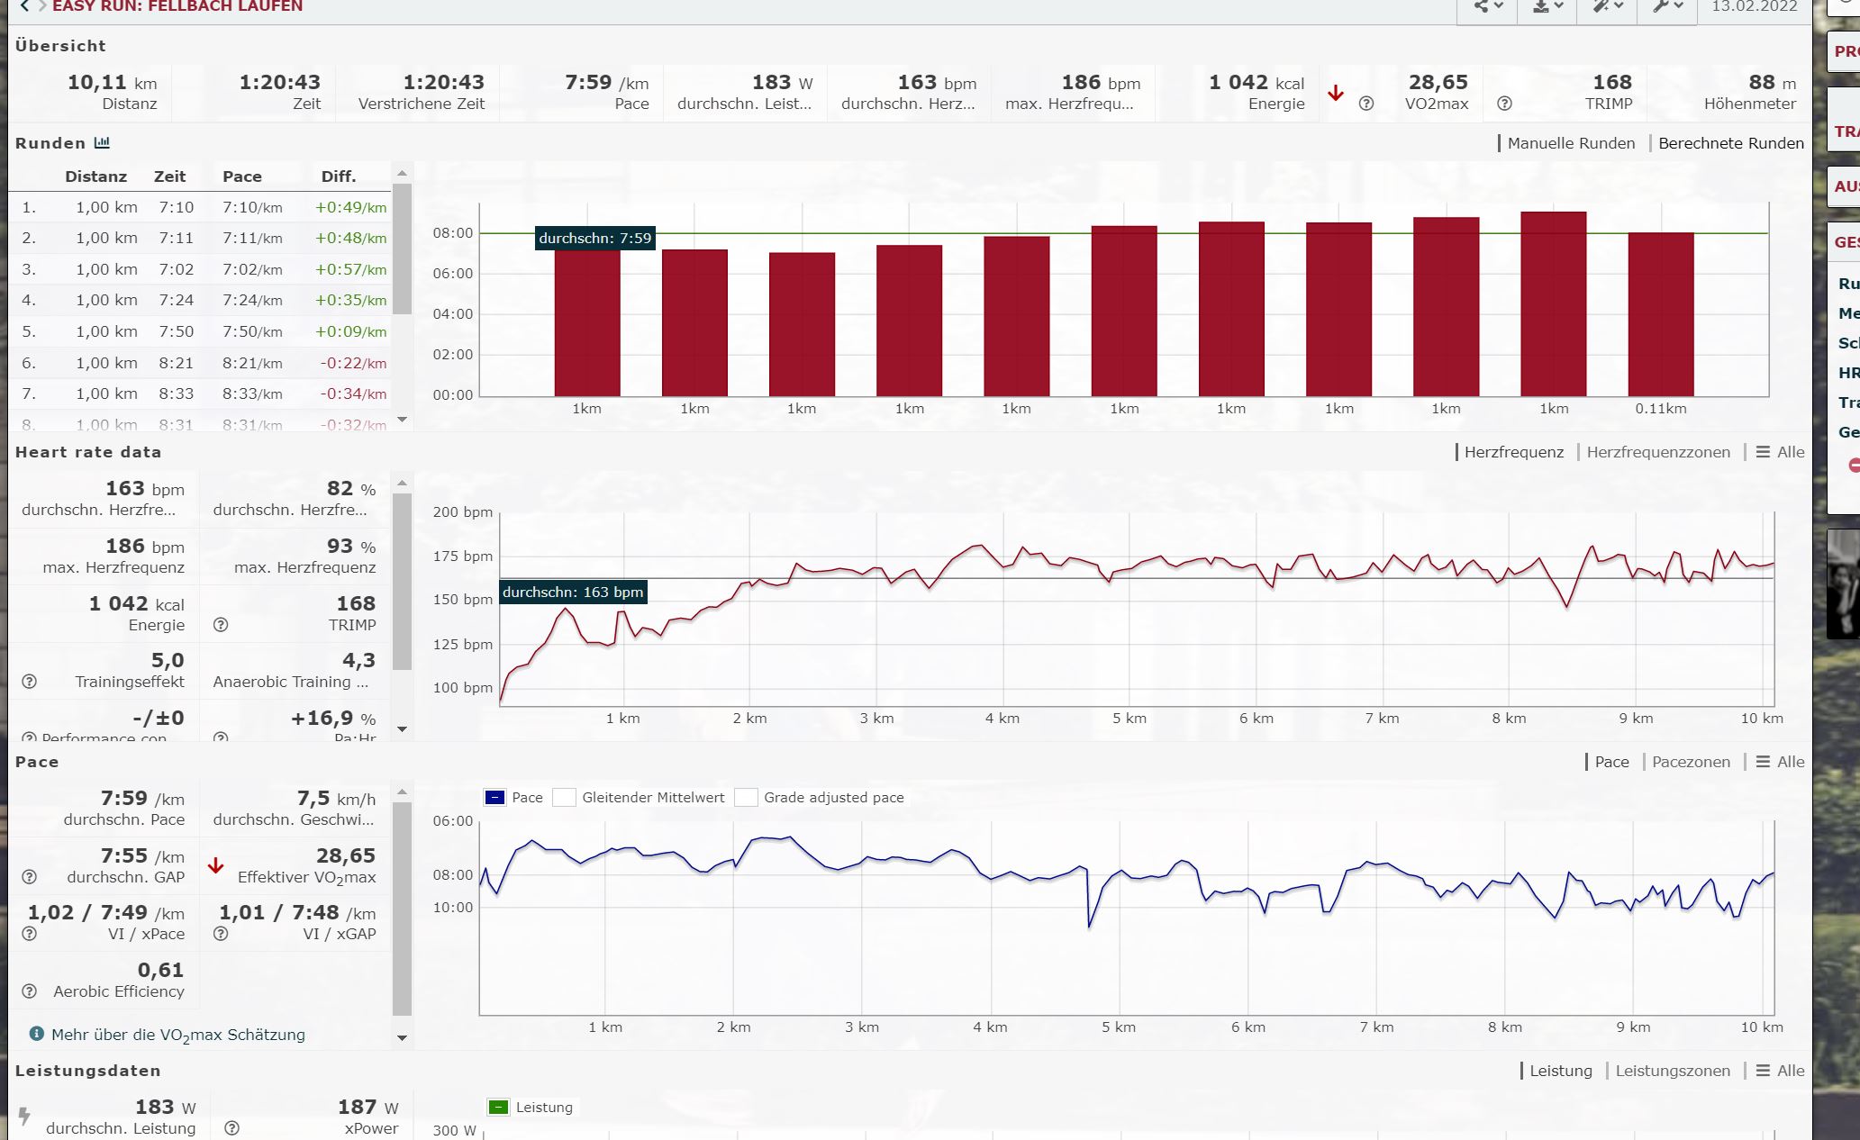Go to previous activity with back arrow
This screenshot has height=1140, width=1860.
[24, 6]
